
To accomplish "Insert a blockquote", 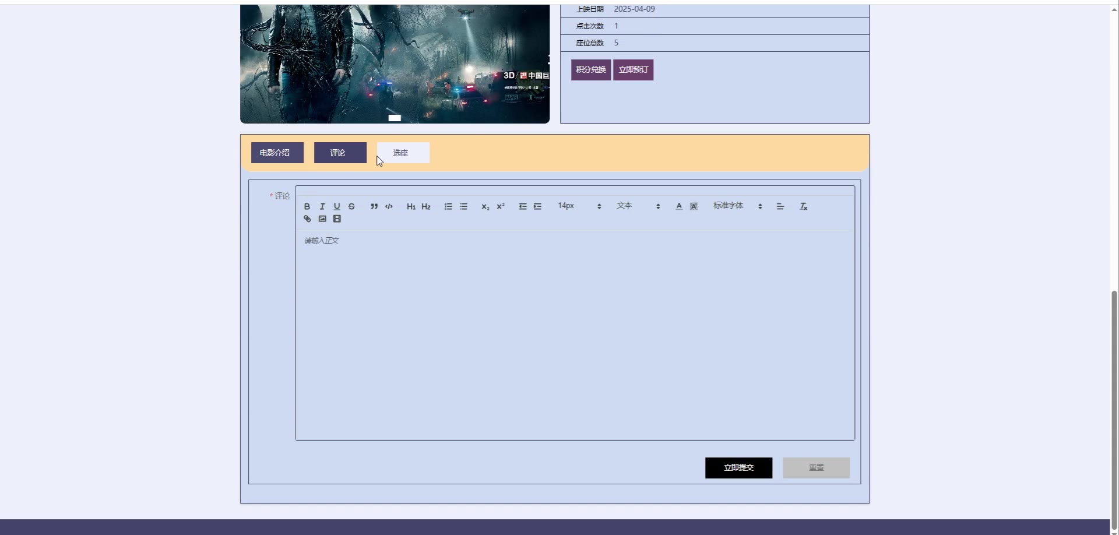I will click(x=374, y=206).
